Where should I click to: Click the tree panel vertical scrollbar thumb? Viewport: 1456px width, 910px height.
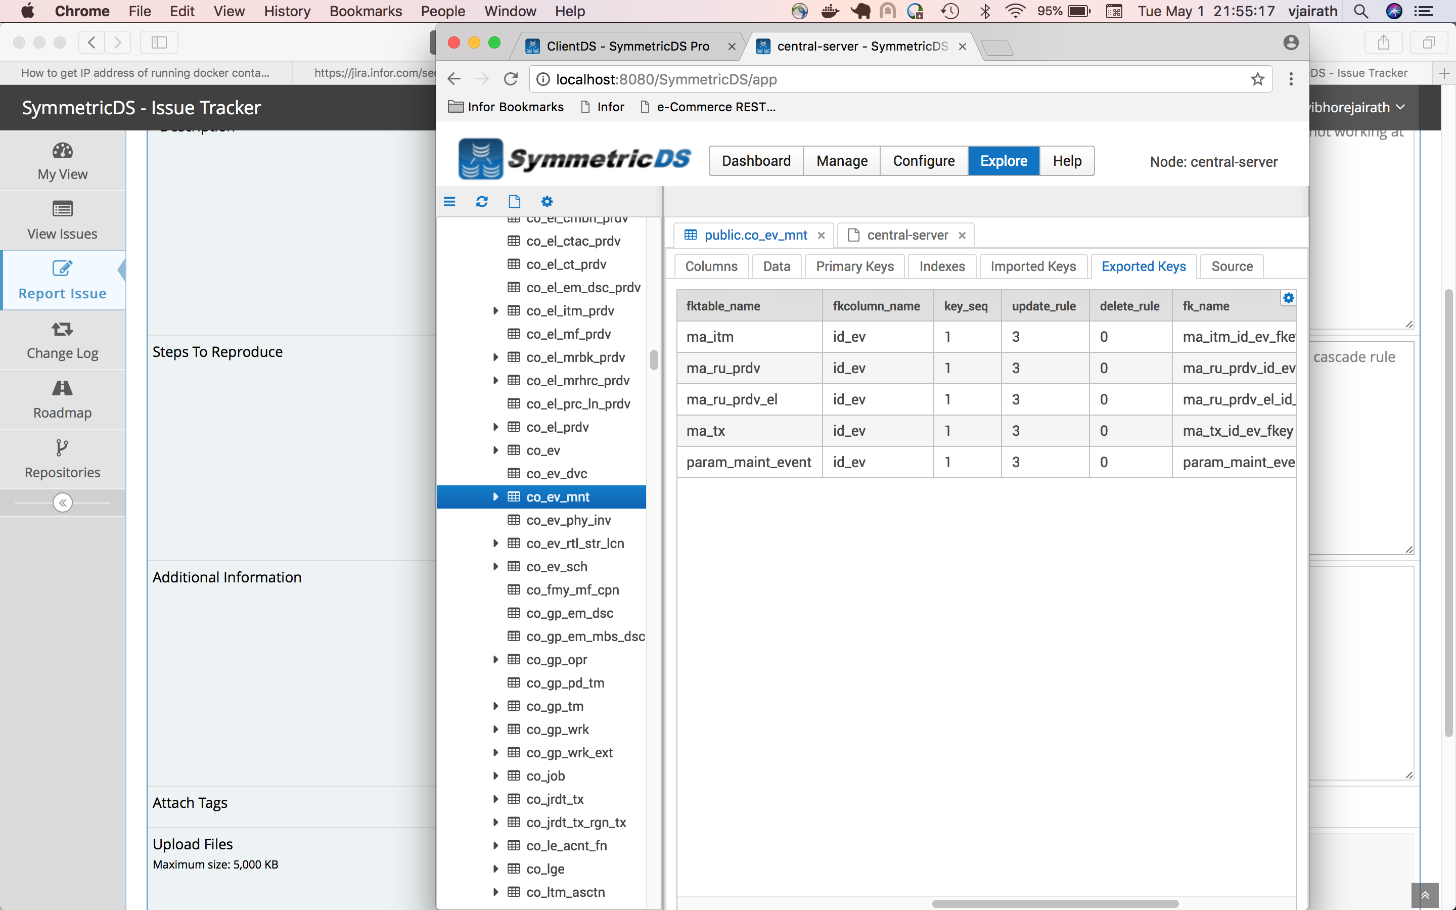pyautogui.click(x=654, y=359)
